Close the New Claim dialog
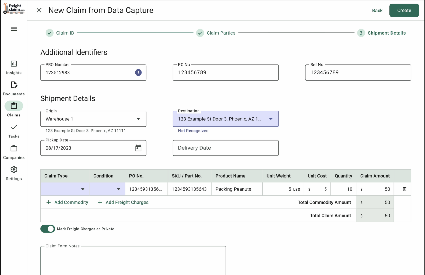Viewport: 425px width, 275px height. coord(39,11)
